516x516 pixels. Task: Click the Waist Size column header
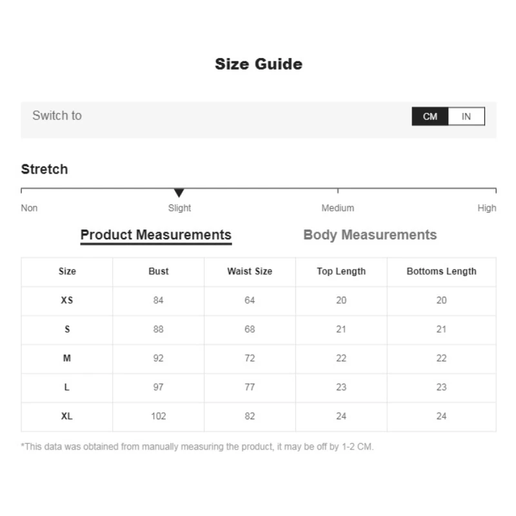click(249, 272)
